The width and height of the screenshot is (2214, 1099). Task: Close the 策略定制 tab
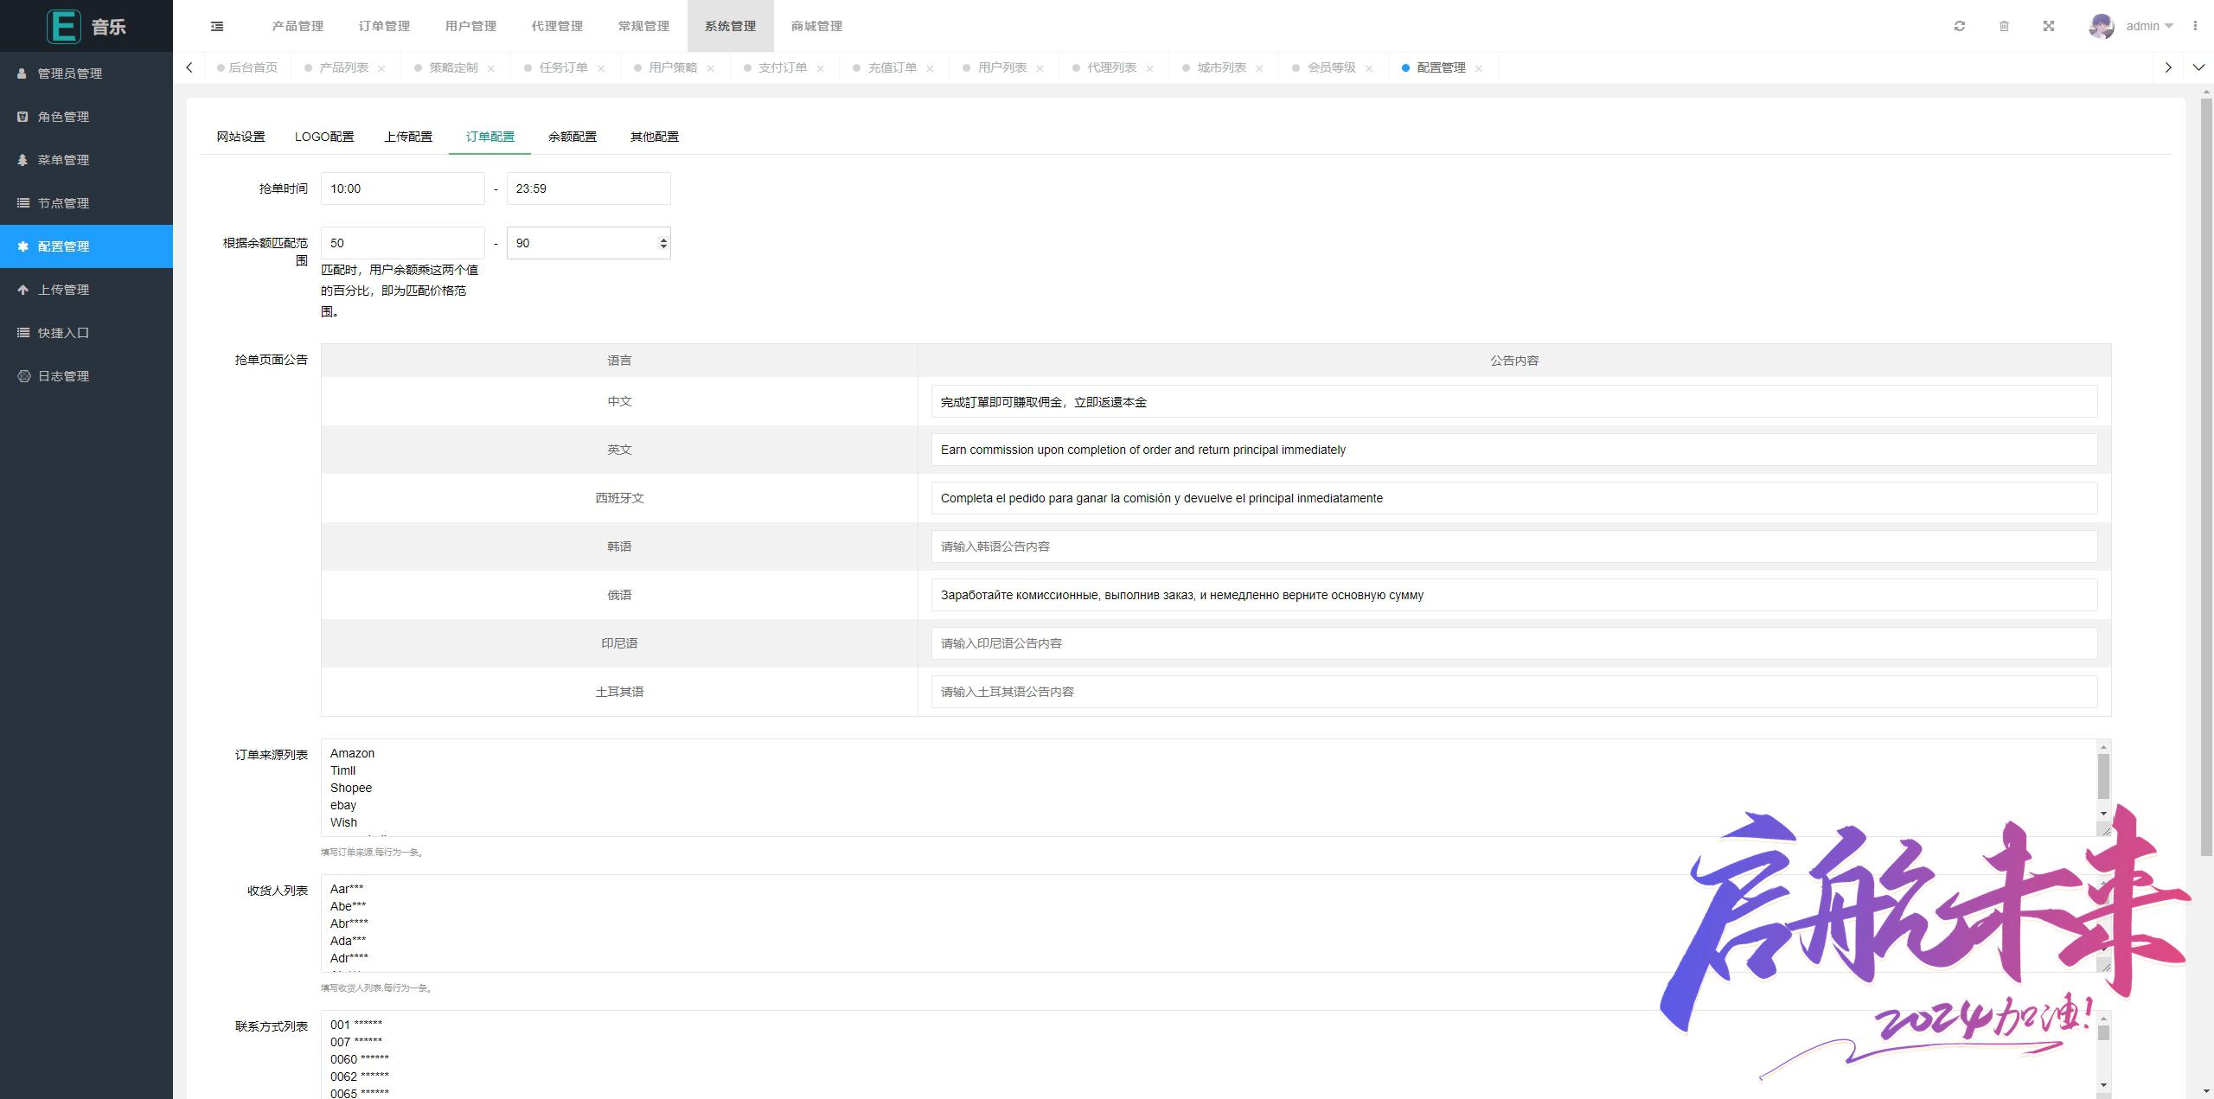pos(491,68)
